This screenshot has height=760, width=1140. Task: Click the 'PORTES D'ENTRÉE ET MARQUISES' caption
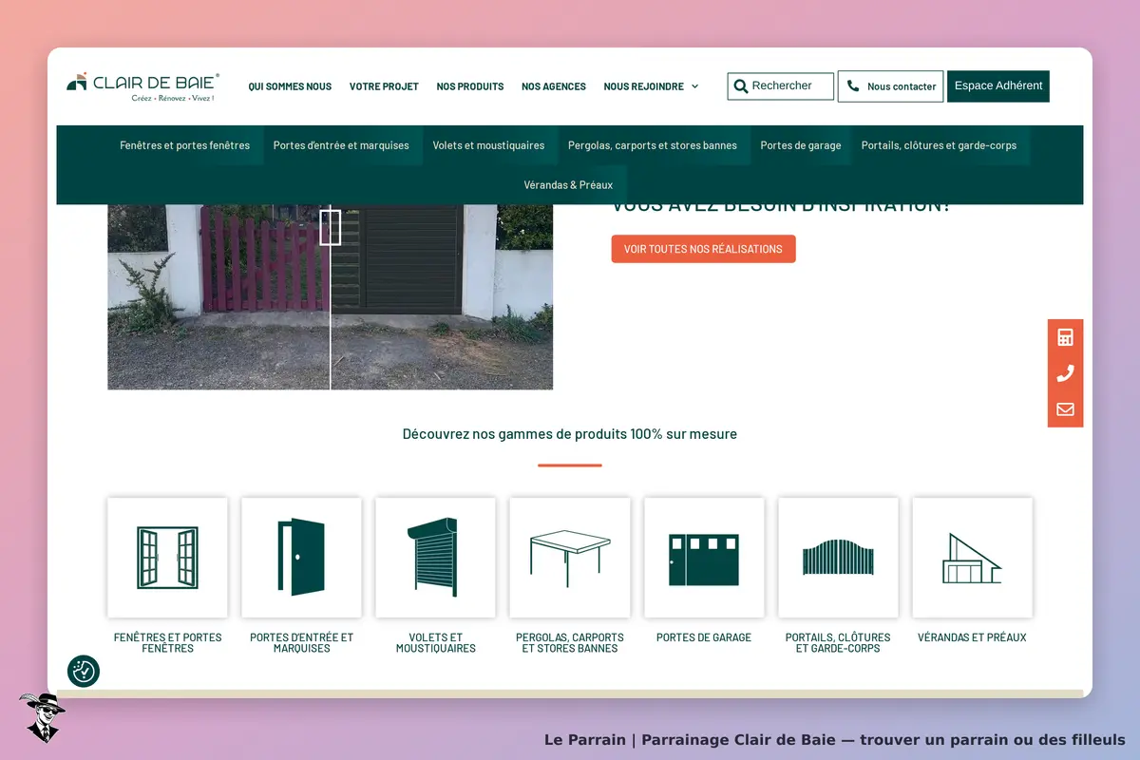tap(301, 643)
